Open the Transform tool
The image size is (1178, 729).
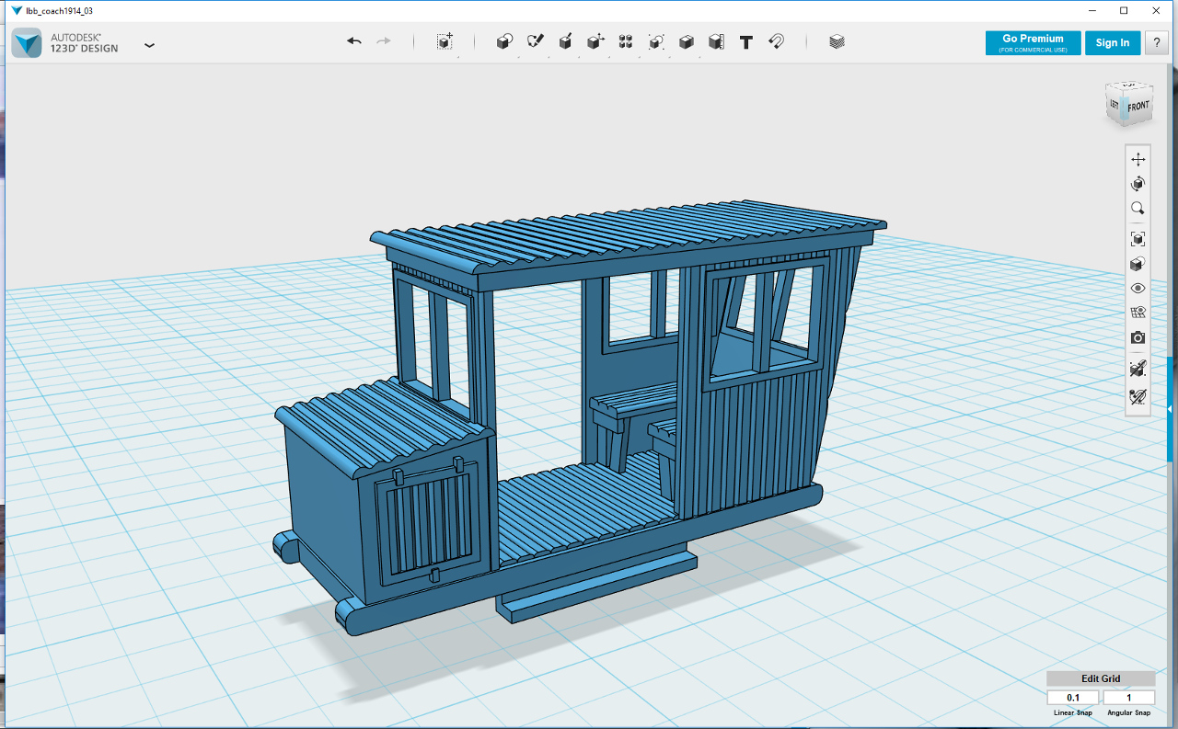pyautogui.click(x=445, y=41)
